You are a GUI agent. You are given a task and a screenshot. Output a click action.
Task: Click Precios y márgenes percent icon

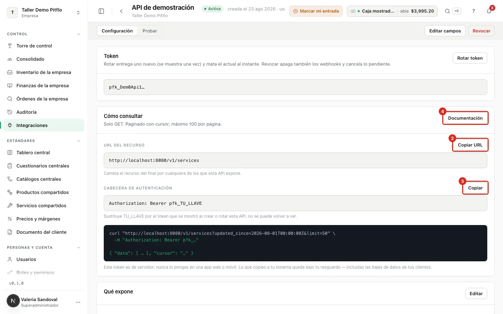tap(10, 219)
